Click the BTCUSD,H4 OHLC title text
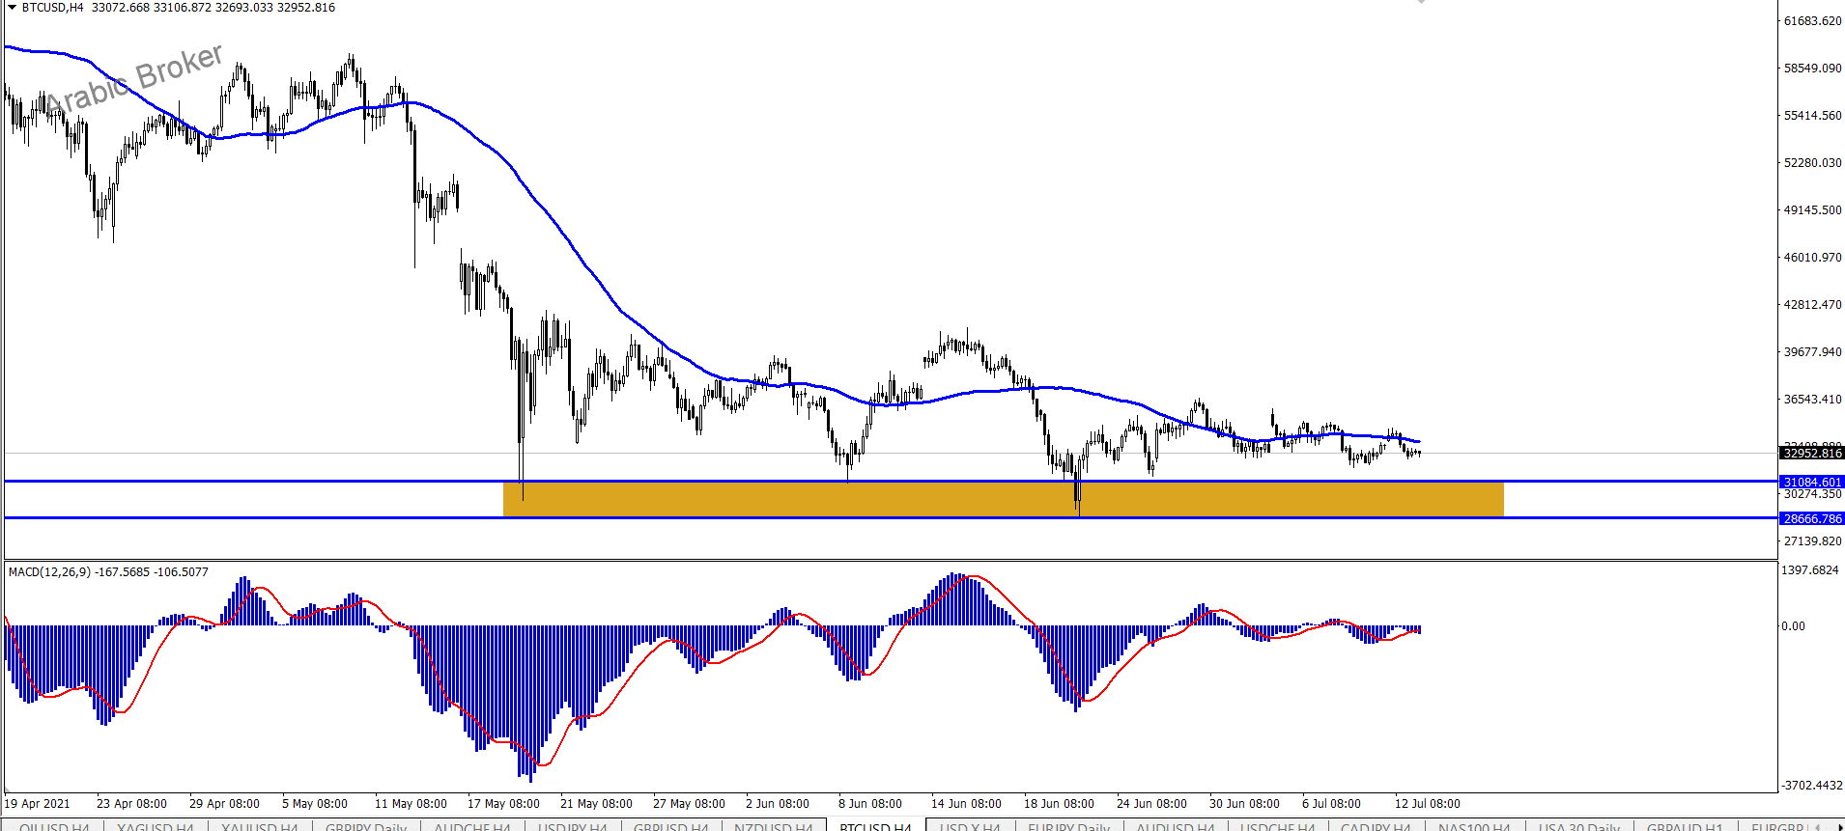The image size is (1845, 831). click(x=179, y=7)
